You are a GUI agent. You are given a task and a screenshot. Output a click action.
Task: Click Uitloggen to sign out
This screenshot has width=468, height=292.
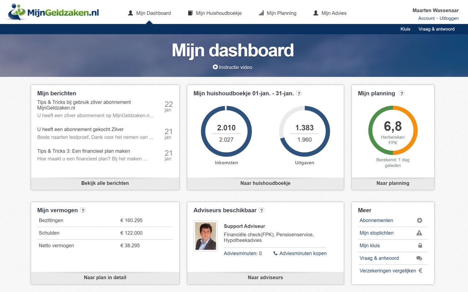point(449,18)
